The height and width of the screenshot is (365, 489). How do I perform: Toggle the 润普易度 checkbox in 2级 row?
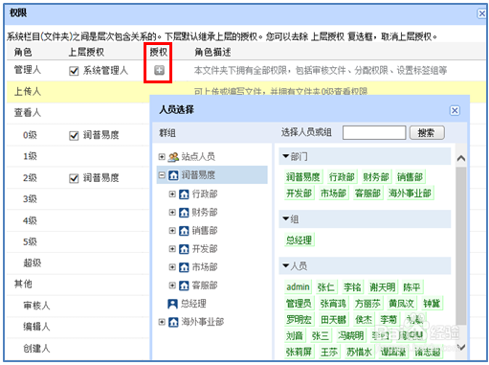point(74,178)
